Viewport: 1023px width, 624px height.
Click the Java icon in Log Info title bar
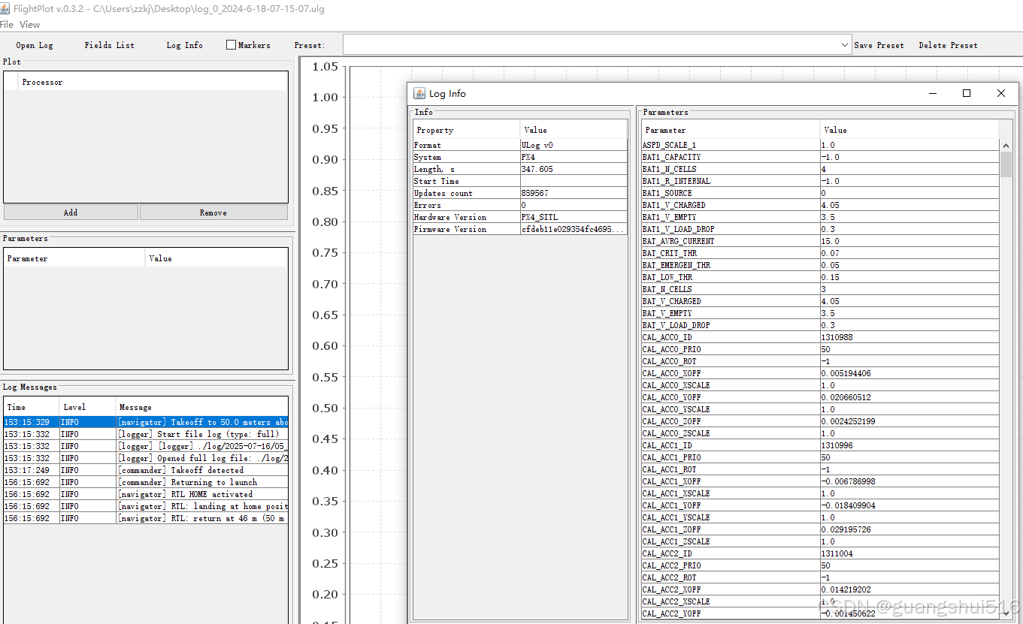(x=419, y=93)
